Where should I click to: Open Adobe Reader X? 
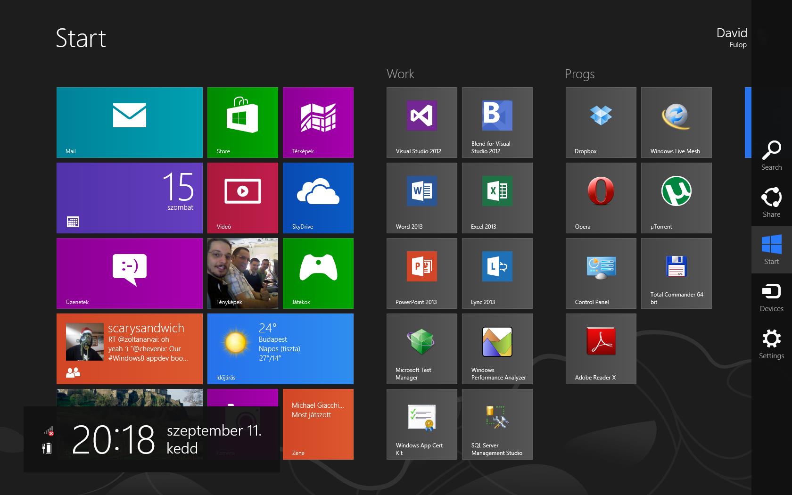[x=601, y=349]
